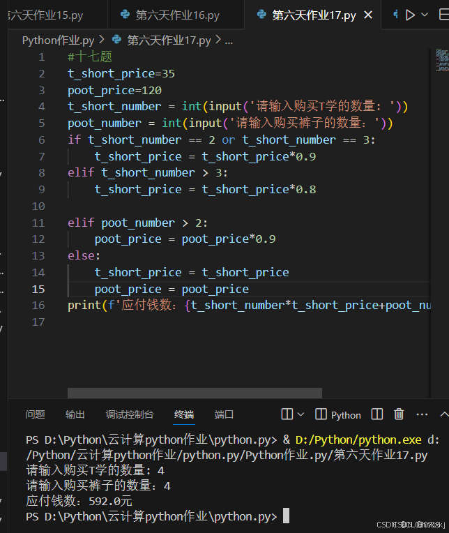This screenshot has height=533, width=449.
Task: Switch to the 第六天作业15.py tab
Action: (x=54, y=15)
